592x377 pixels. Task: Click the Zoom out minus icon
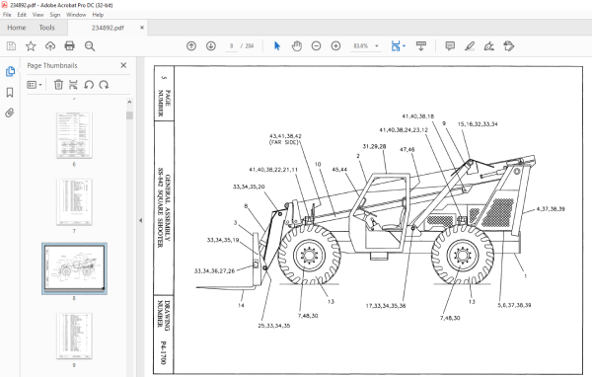pyautogui.click(x=316, y=46)
